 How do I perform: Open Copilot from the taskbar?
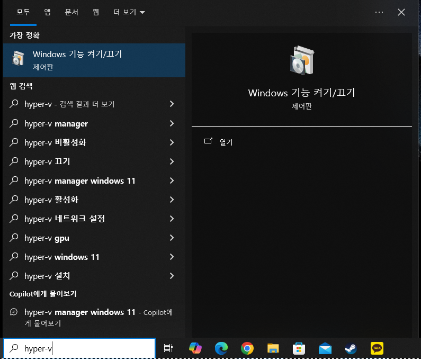[x=195, y=348]
